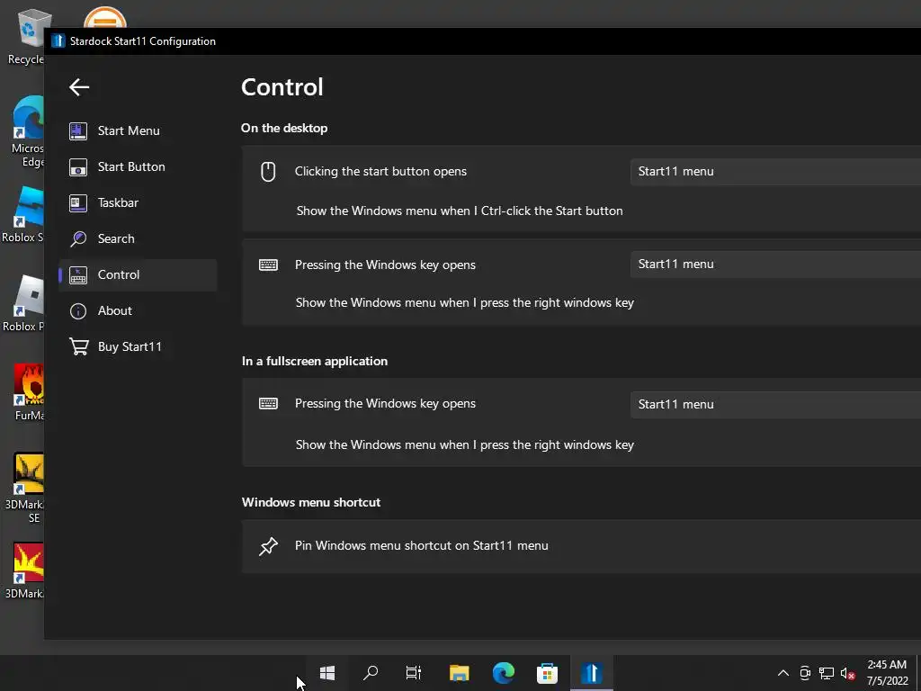Open the Windows Start button on taskbar
Screen dimensions: 921x691
327,673
